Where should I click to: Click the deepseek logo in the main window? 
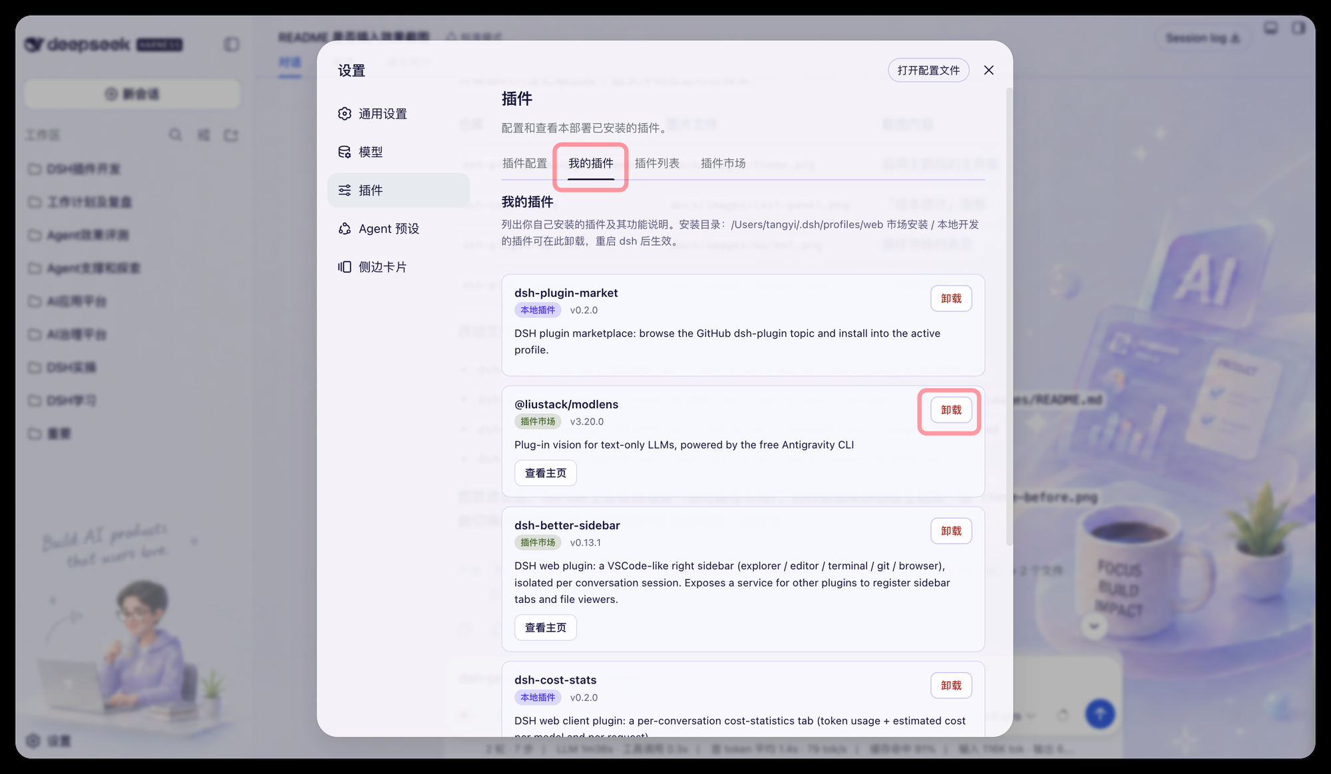(x=103, y=45)
